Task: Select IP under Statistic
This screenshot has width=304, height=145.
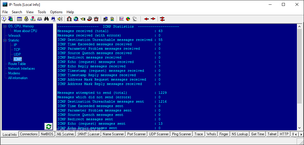Action: coord(16,45)
